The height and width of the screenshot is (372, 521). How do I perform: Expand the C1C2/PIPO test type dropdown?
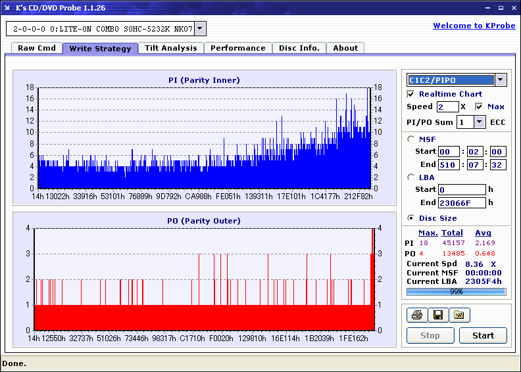point(501,80)
